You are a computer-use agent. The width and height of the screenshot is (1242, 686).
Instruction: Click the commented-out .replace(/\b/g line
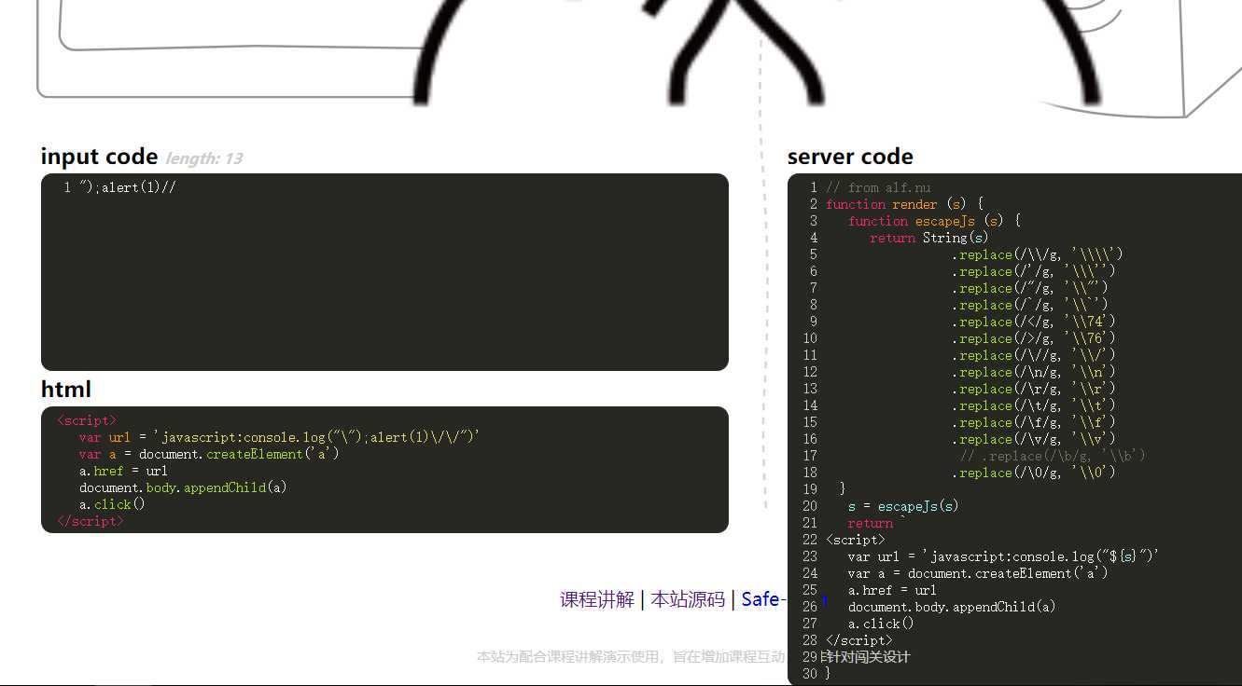(x=1053, y=456)
